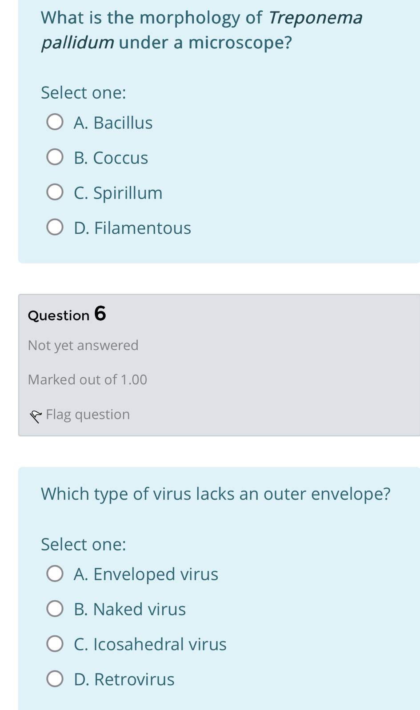The image size is (420, 710).
Task: Click the virus envelope question text
Action: [x=216, y=494]
